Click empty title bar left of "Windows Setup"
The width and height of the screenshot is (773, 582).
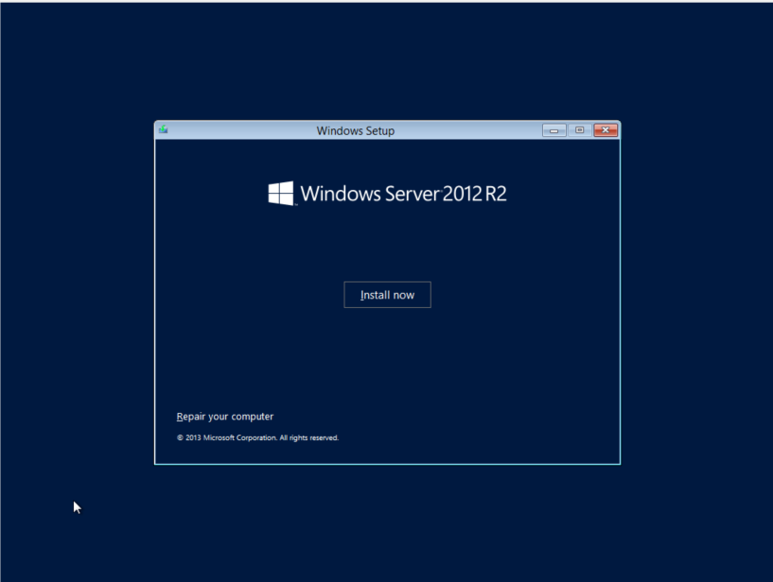pos(237,130)
